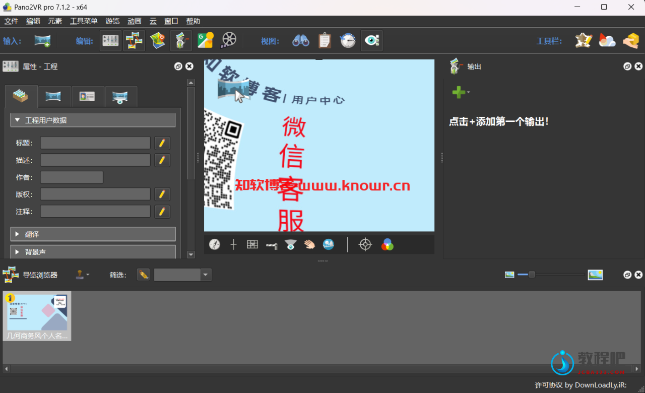
Task: Open the history clock icon
Action: (x=348, y=41)
